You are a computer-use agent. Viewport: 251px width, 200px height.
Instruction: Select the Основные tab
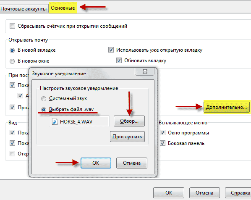[63, 8]
